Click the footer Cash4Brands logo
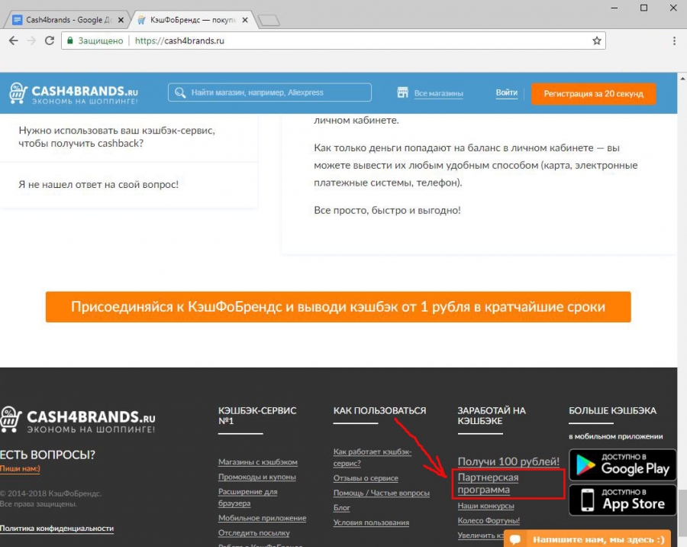This screenshot has height=547, width=687. coord(78,419)
